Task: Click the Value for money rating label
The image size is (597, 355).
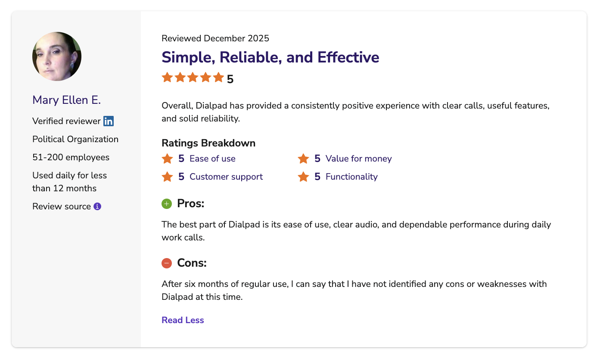Action: pyautogui.click(x=359, y=159)
